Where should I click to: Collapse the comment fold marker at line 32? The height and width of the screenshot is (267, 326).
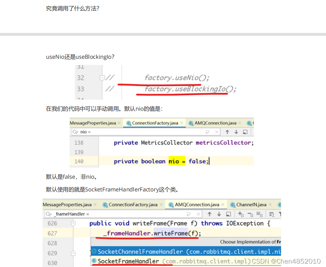(102, 78)
